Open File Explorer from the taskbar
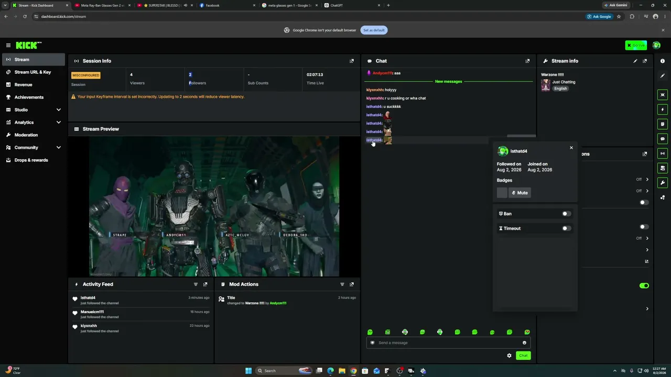 pyautogui.click(x=342, y=371)
